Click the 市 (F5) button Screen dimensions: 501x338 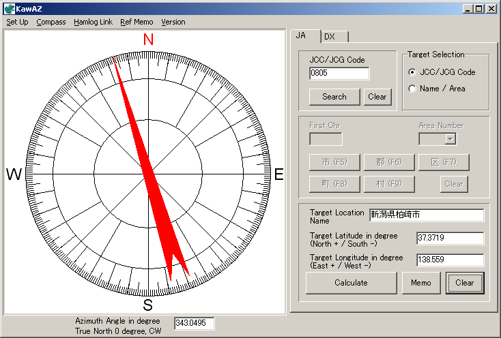(x=334, y=162)
